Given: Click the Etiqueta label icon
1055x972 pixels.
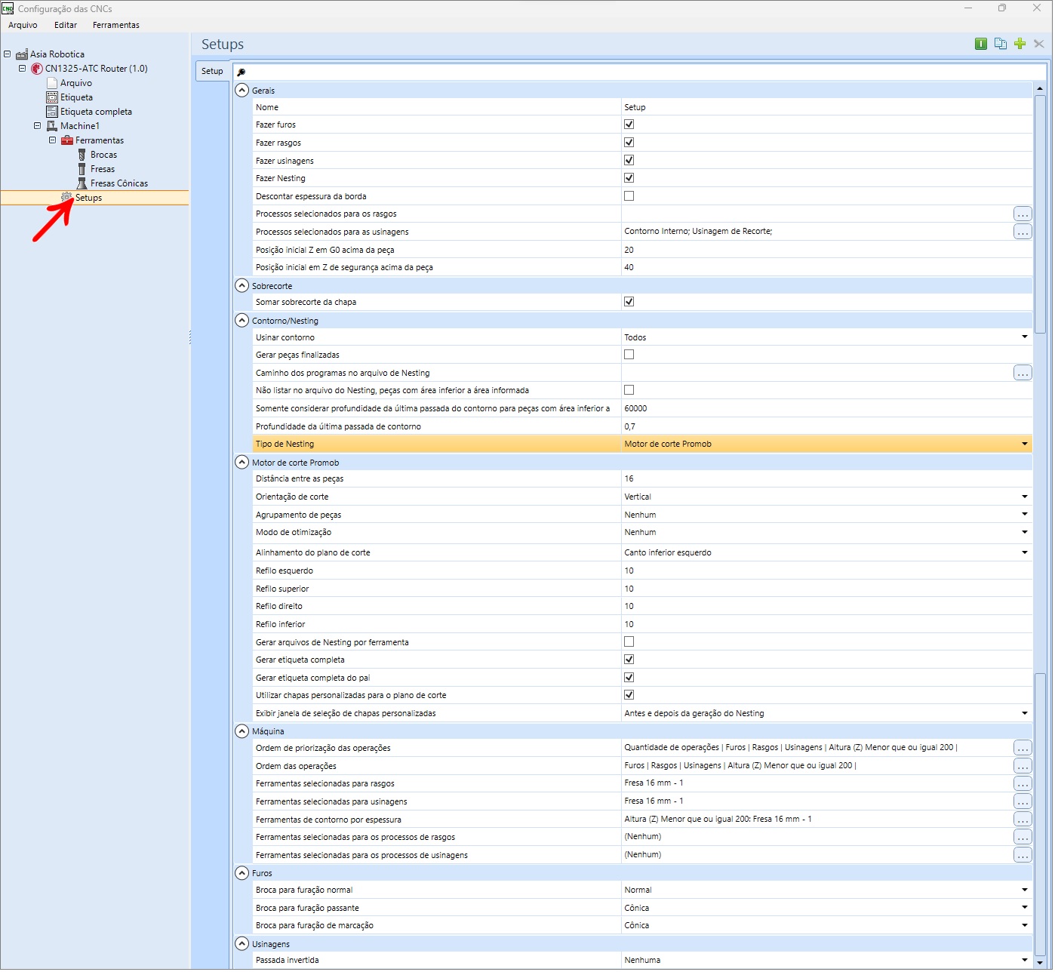Looking at the screenshot, I should click(x=52, y=97).
